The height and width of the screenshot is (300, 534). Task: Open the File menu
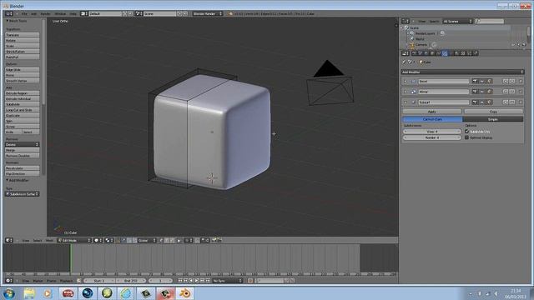click(x=24, y=13)
